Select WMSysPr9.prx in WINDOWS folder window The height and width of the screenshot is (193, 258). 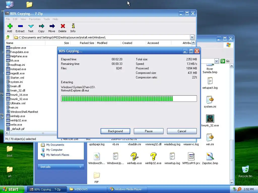click(x=191, y=159)
